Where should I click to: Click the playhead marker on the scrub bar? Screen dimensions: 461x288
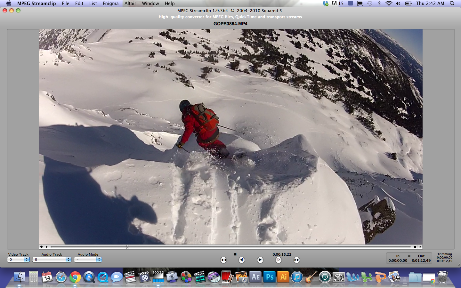(127, 247)
